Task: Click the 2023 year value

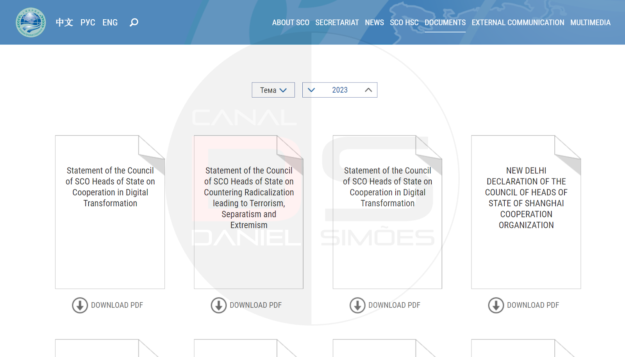Action: (x=340, y=90)
